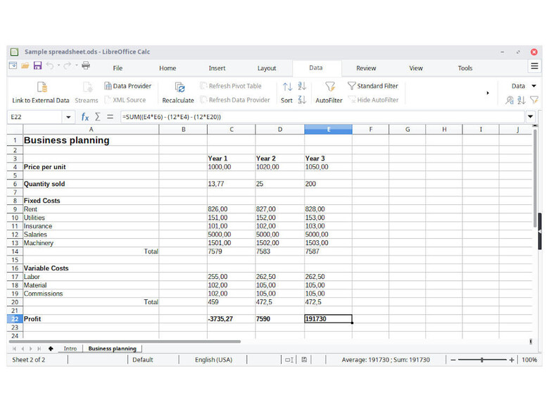Click the Save document icon
The width and height of the screenshot is (549, 412).
click(37, 65)
